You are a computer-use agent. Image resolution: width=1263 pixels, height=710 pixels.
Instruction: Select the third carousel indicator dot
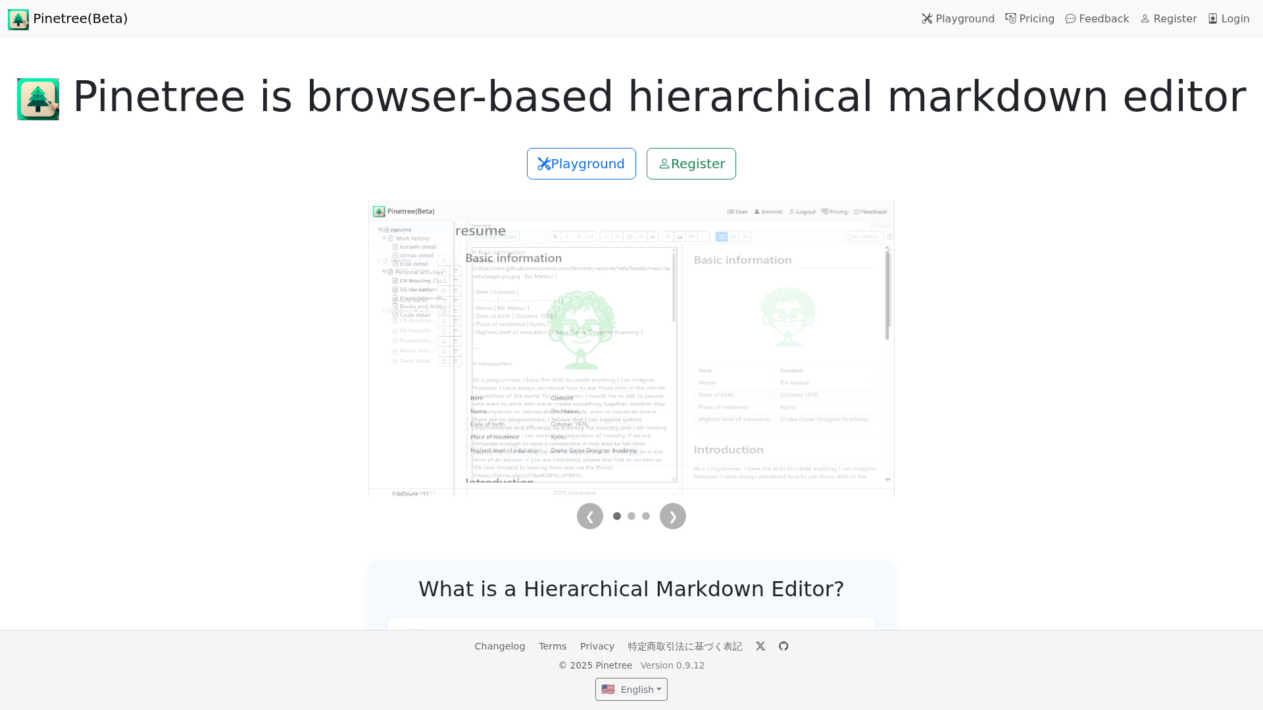click(x=646, y=516)
